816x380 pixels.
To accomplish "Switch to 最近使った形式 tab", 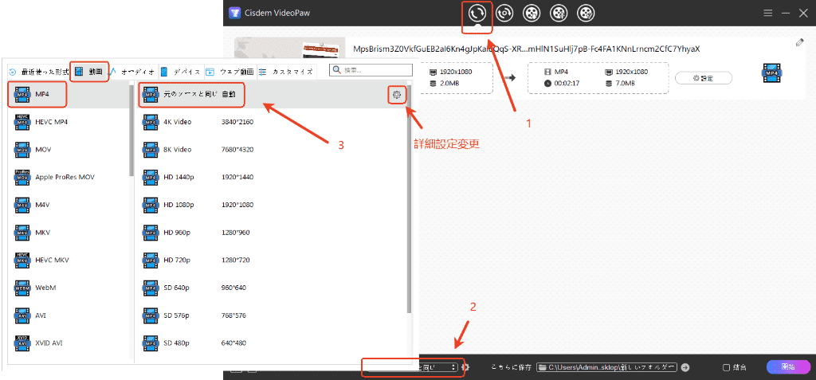I will coord(39,72).
